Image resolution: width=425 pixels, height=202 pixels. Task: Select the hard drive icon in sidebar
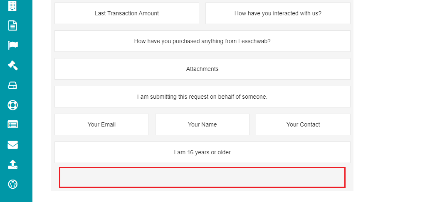(13, 85)
